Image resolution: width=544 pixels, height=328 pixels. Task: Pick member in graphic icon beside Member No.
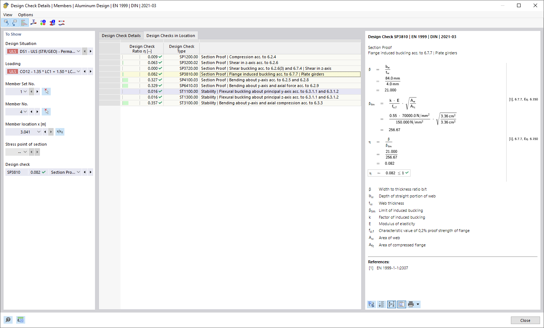[46, 112]
